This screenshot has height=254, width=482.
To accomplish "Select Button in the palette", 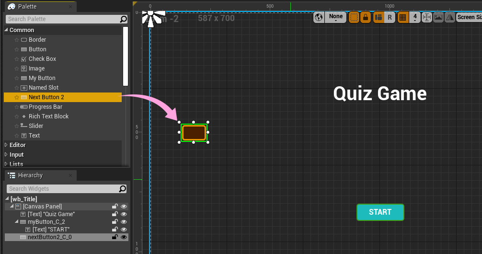I will click(63, 49).
